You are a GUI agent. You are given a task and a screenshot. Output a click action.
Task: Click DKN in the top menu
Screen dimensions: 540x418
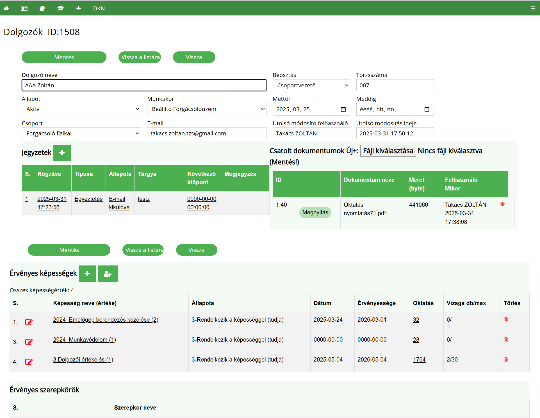pos(99,8)
